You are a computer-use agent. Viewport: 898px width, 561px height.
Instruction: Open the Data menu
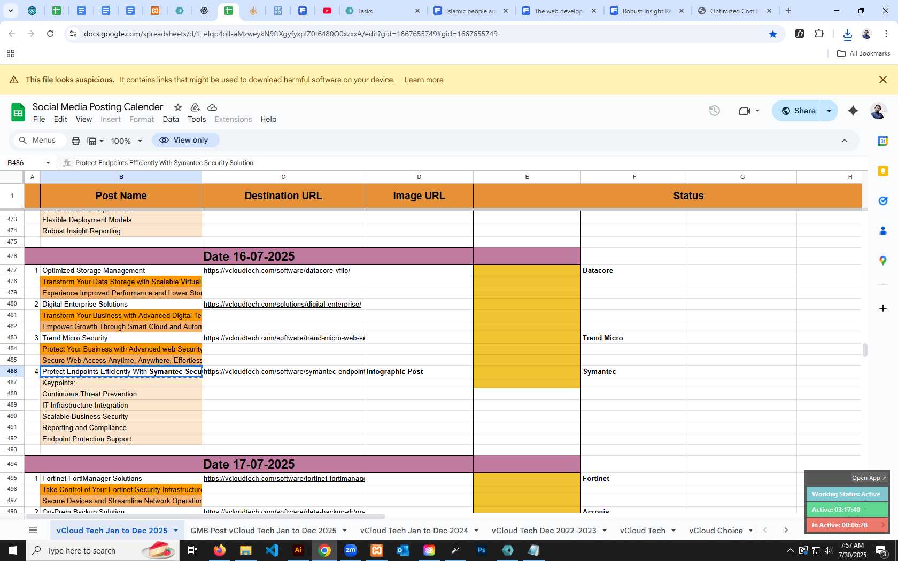click(171, 119)
